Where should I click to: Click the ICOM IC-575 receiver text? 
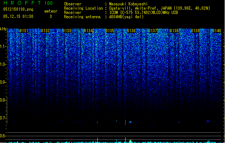click(x=143, y=13)
